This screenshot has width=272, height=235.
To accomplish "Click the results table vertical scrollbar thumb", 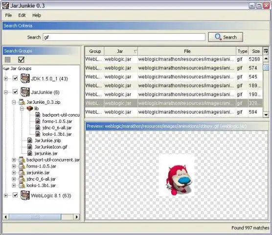I will (266, 68).
